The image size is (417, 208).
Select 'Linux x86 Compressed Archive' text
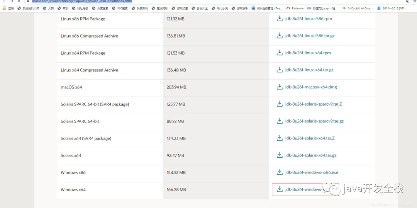click(89, 36)
